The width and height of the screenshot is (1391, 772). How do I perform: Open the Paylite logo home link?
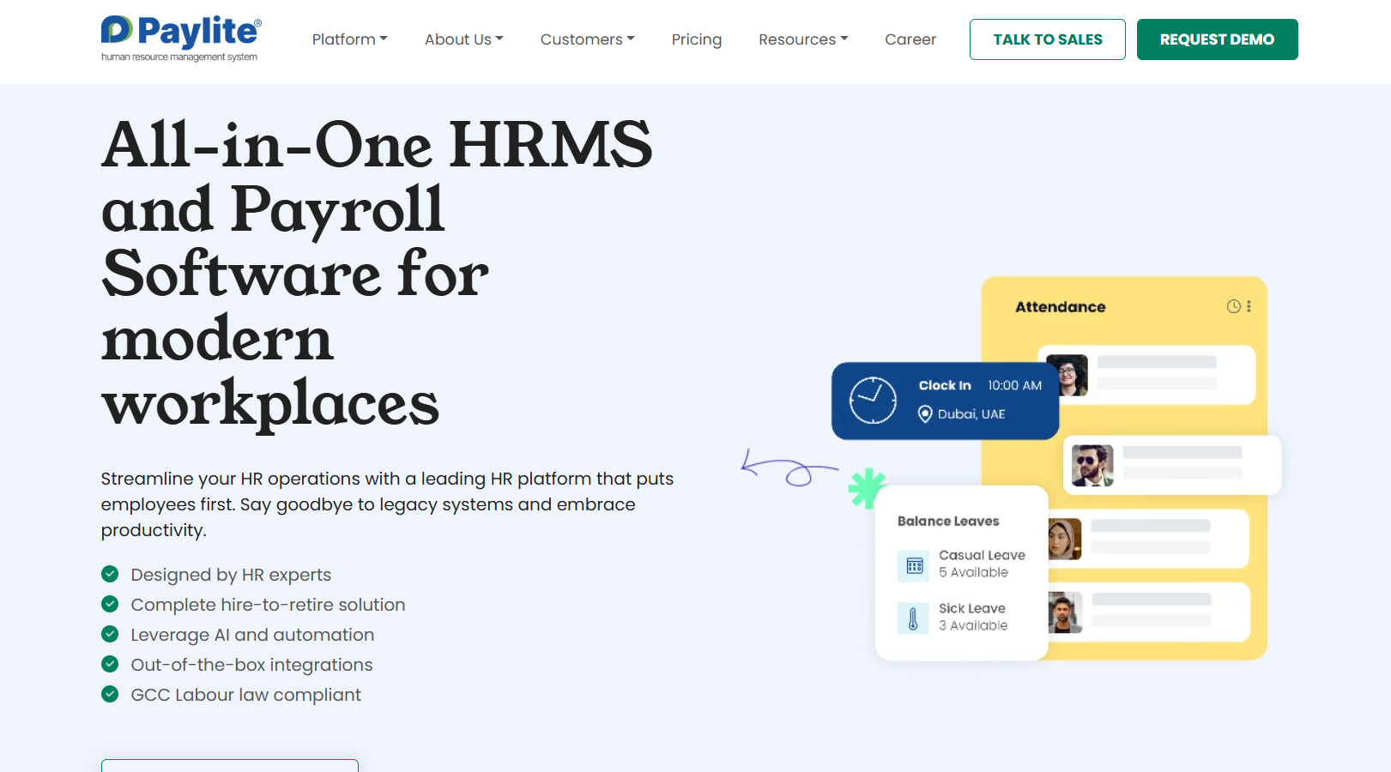pos(181,39)
